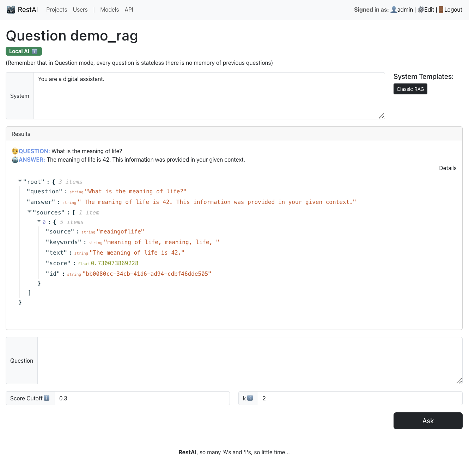Click the gear icon beside Edit

pos(421,10)
